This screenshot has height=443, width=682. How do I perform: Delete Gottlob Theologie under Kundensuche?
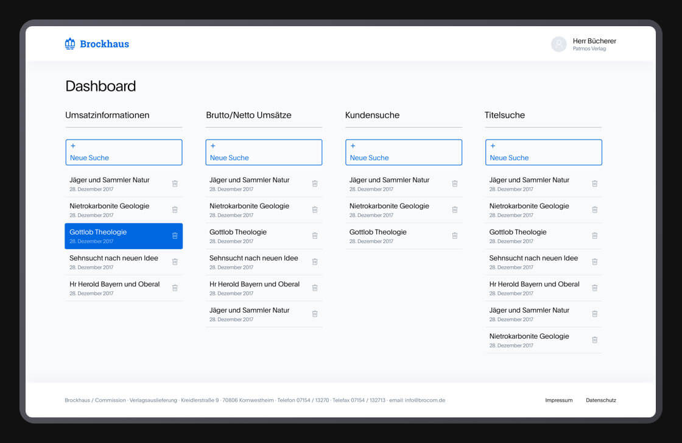coord(454,236)
